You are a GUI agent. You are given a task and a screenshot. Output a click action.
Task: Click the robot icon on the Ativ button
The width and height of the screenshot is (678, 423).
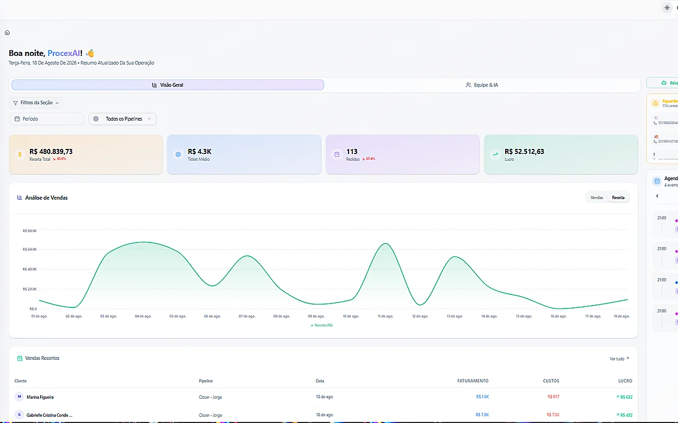pos(664,83)
